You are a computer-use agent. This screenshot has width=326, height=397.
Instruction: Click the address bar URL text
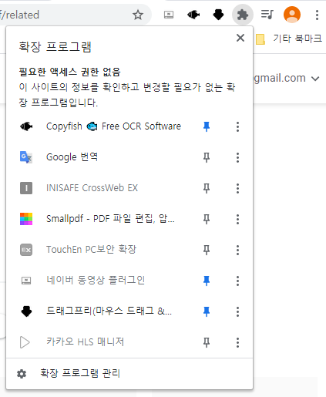pos(19,15)
